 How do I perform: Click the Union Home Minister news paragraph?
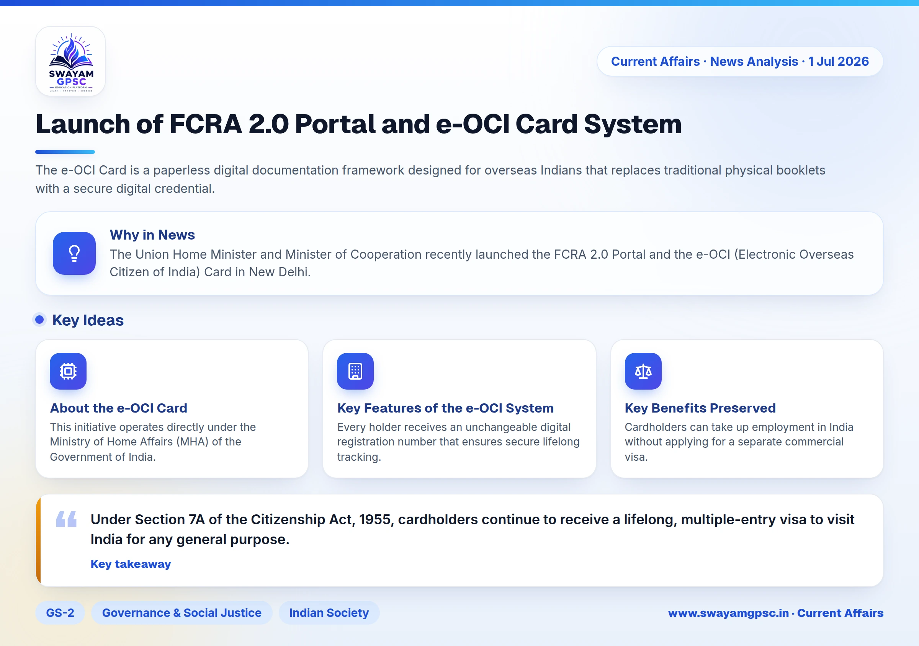481,263
